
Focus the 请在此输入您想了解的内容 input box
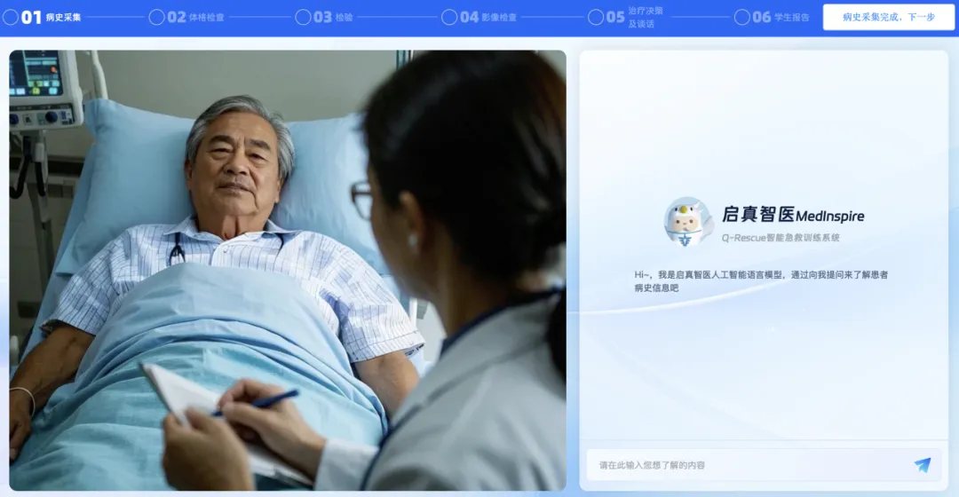click(746, 465)
